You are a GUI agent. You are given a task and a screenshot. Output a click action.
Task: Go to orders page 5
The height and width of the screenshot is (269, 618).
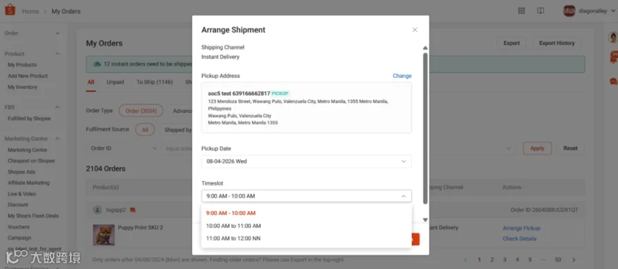click(530, 259)
